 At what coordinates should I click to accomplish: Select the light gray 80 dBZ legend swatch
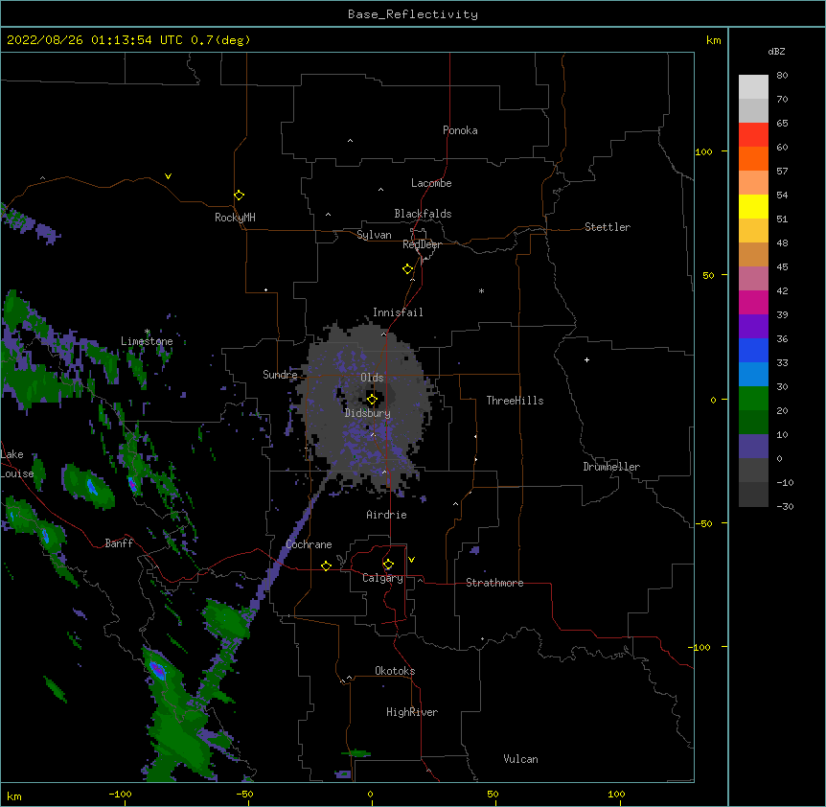pos(753,87)
